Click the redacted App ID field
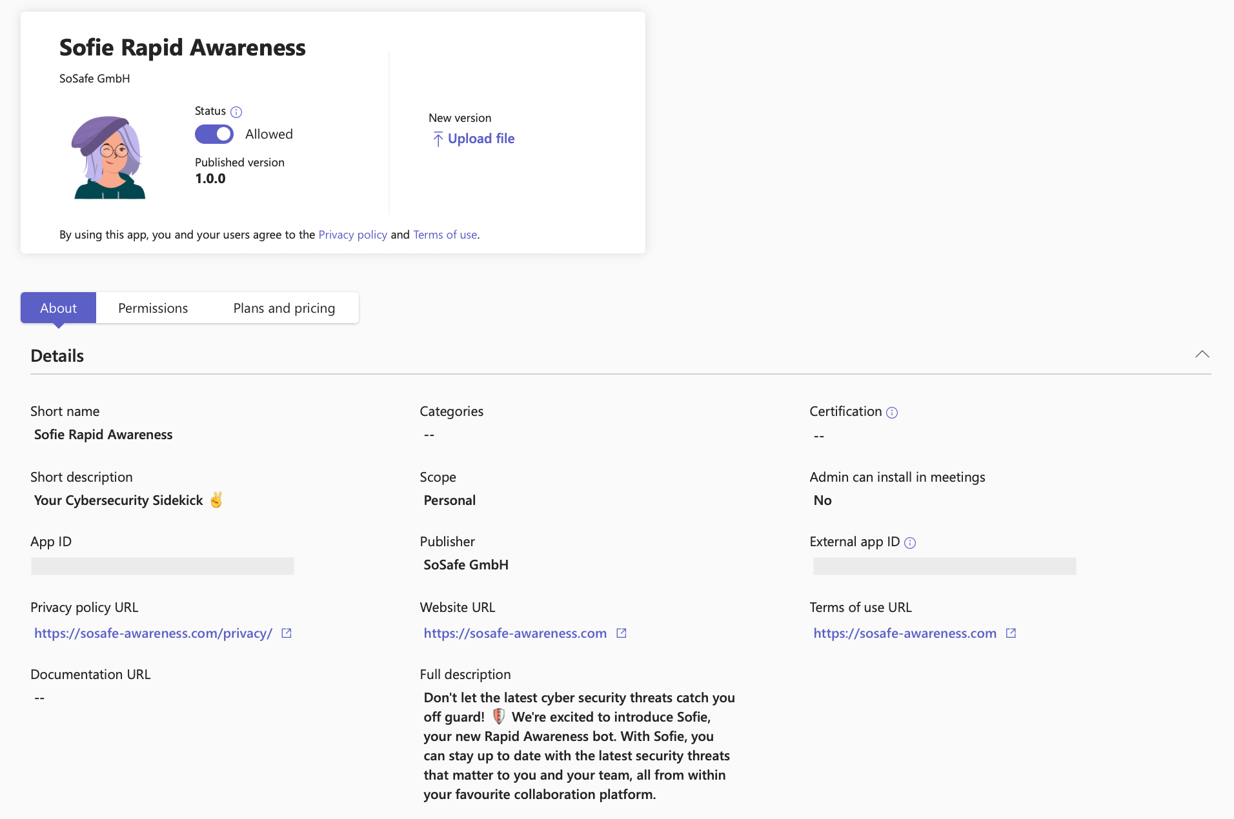This screenshot has height=819, width=1234. click(163, 566)
